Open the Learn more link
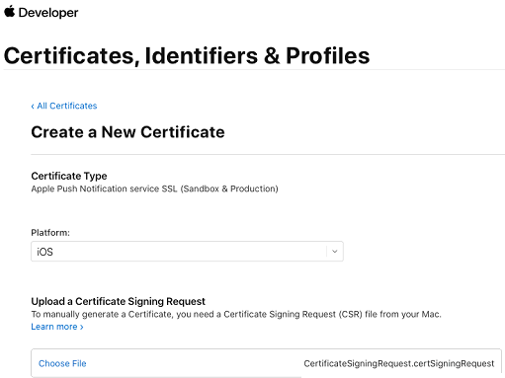The image size is (505, 378). click(54, 327)
